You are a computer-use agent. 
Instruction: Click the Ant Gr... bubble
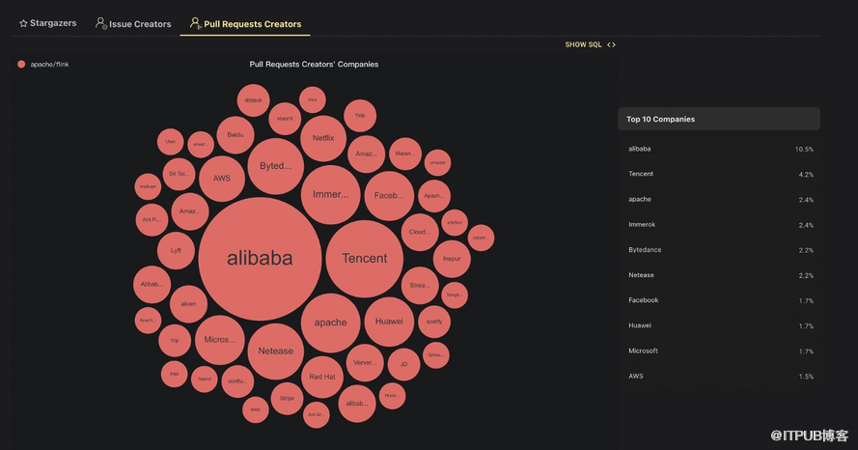point(317,415)
